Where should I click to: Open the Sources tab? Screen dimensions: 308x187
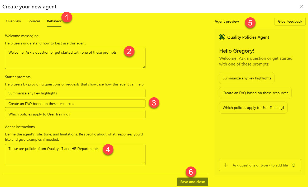[34, 21]
